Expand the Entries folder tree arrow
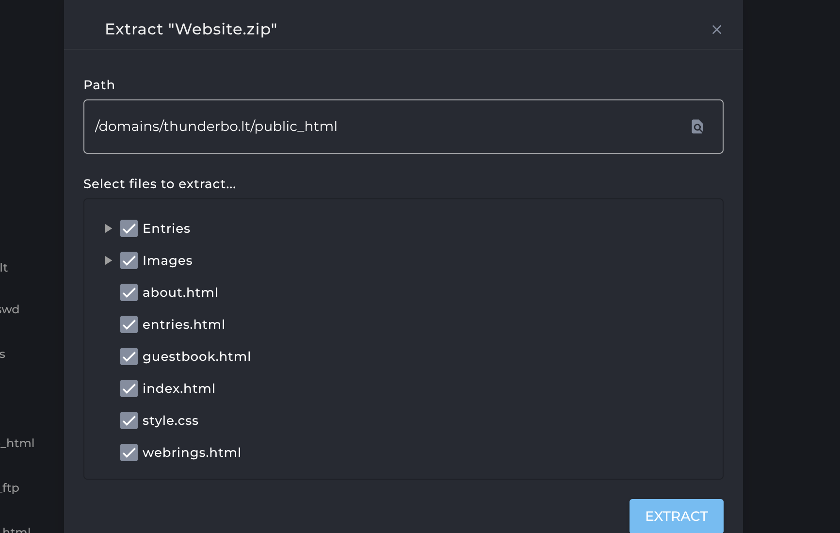 coord(108,228)
